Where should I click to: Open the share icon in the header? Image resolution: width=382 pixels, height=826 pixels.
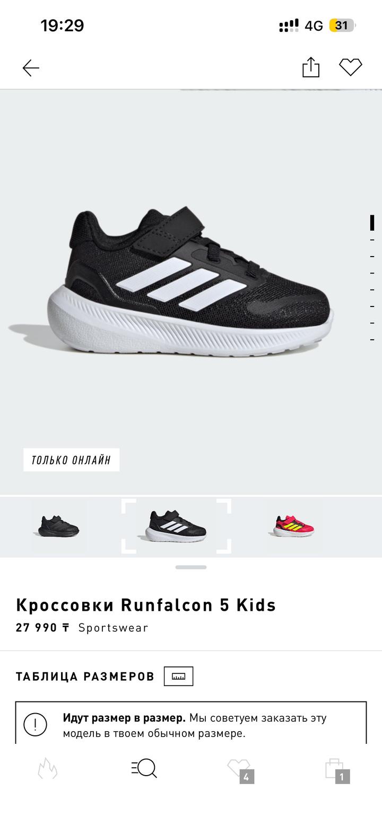tap(311, 67)
